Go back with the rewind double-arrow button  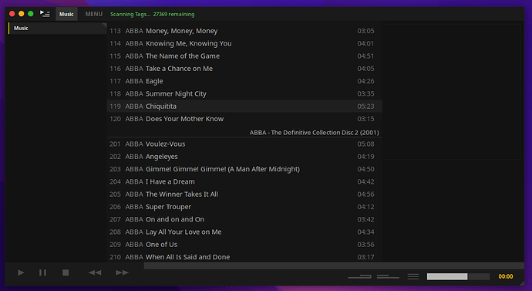click(95, 272)
